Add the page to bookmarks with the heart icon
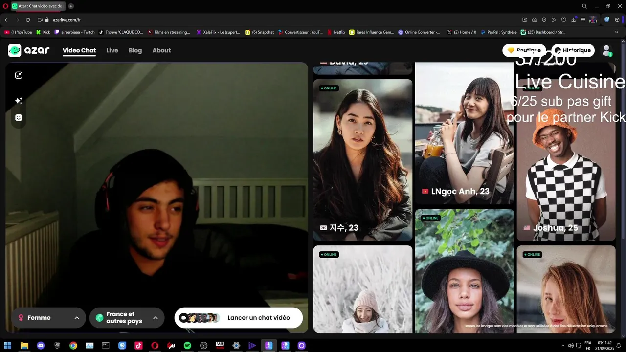 563,20
